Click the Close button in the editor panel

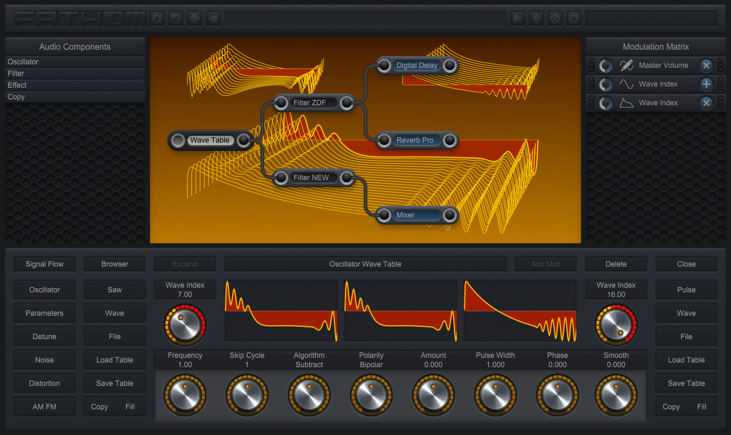coord(686,264)
